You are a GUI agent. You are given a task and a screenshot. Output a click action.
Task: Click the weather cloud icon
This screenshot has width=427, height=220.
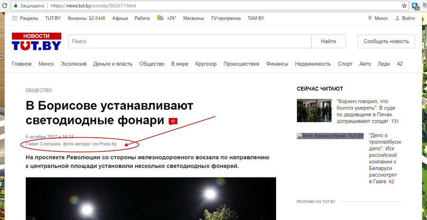coord(160,18)
